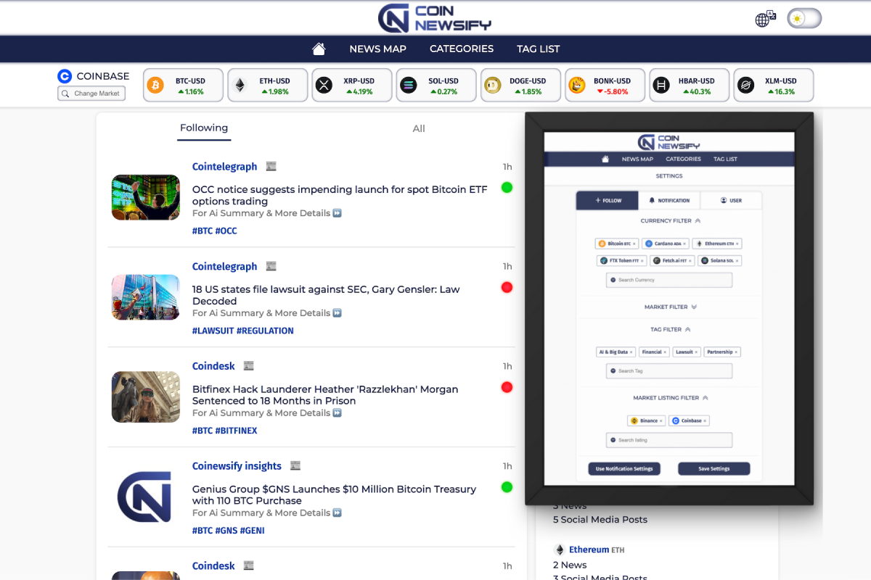Click the newspaper icon next to Cointelegraph
This screenshot has height=580, width=871.
click(271, 166)
